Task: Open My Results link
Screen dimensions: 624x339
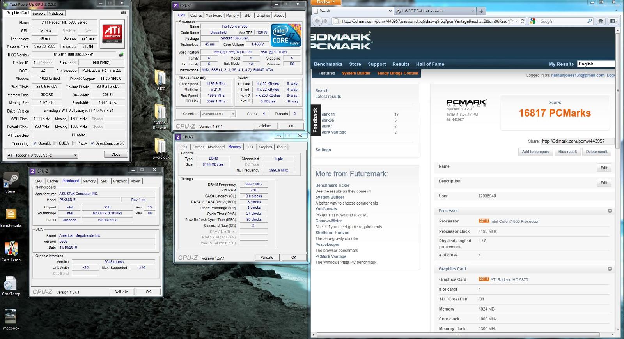Action: [561, 64]
